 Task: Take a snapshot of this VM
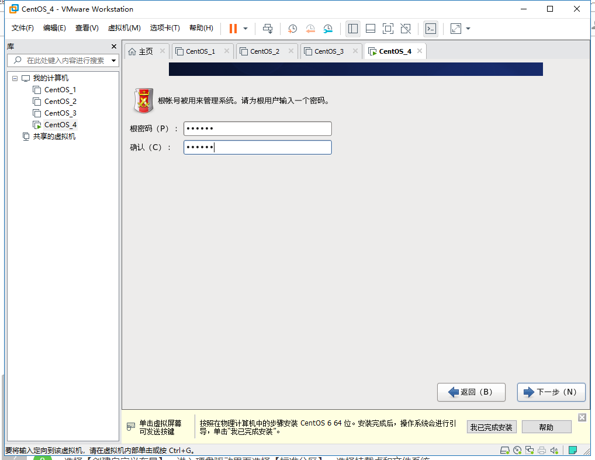click(292, 29)
